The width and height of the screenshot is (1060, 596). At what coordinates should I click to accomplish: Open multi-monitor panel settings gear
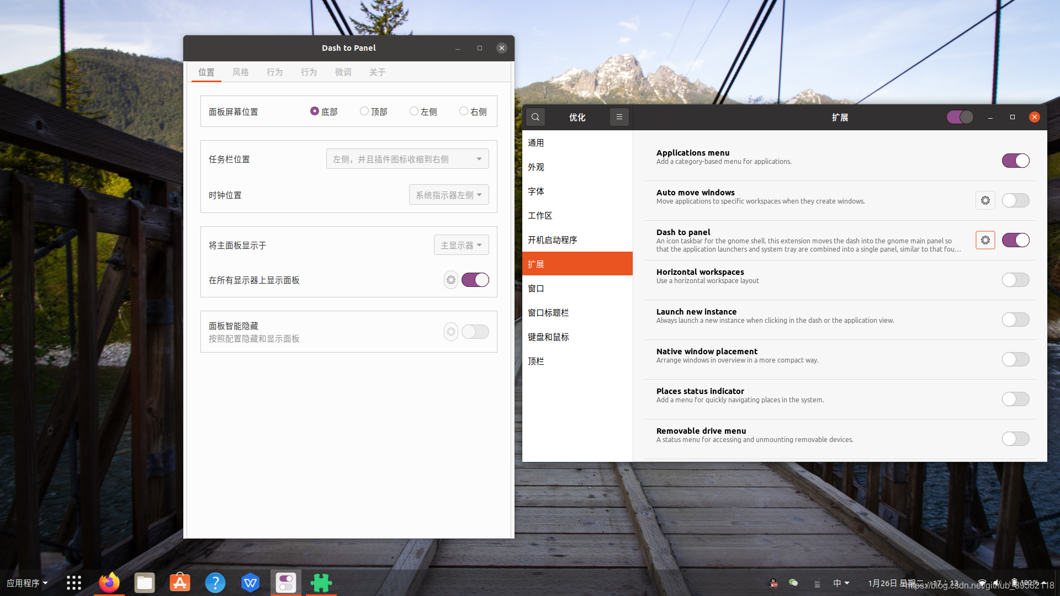(451, 280)
